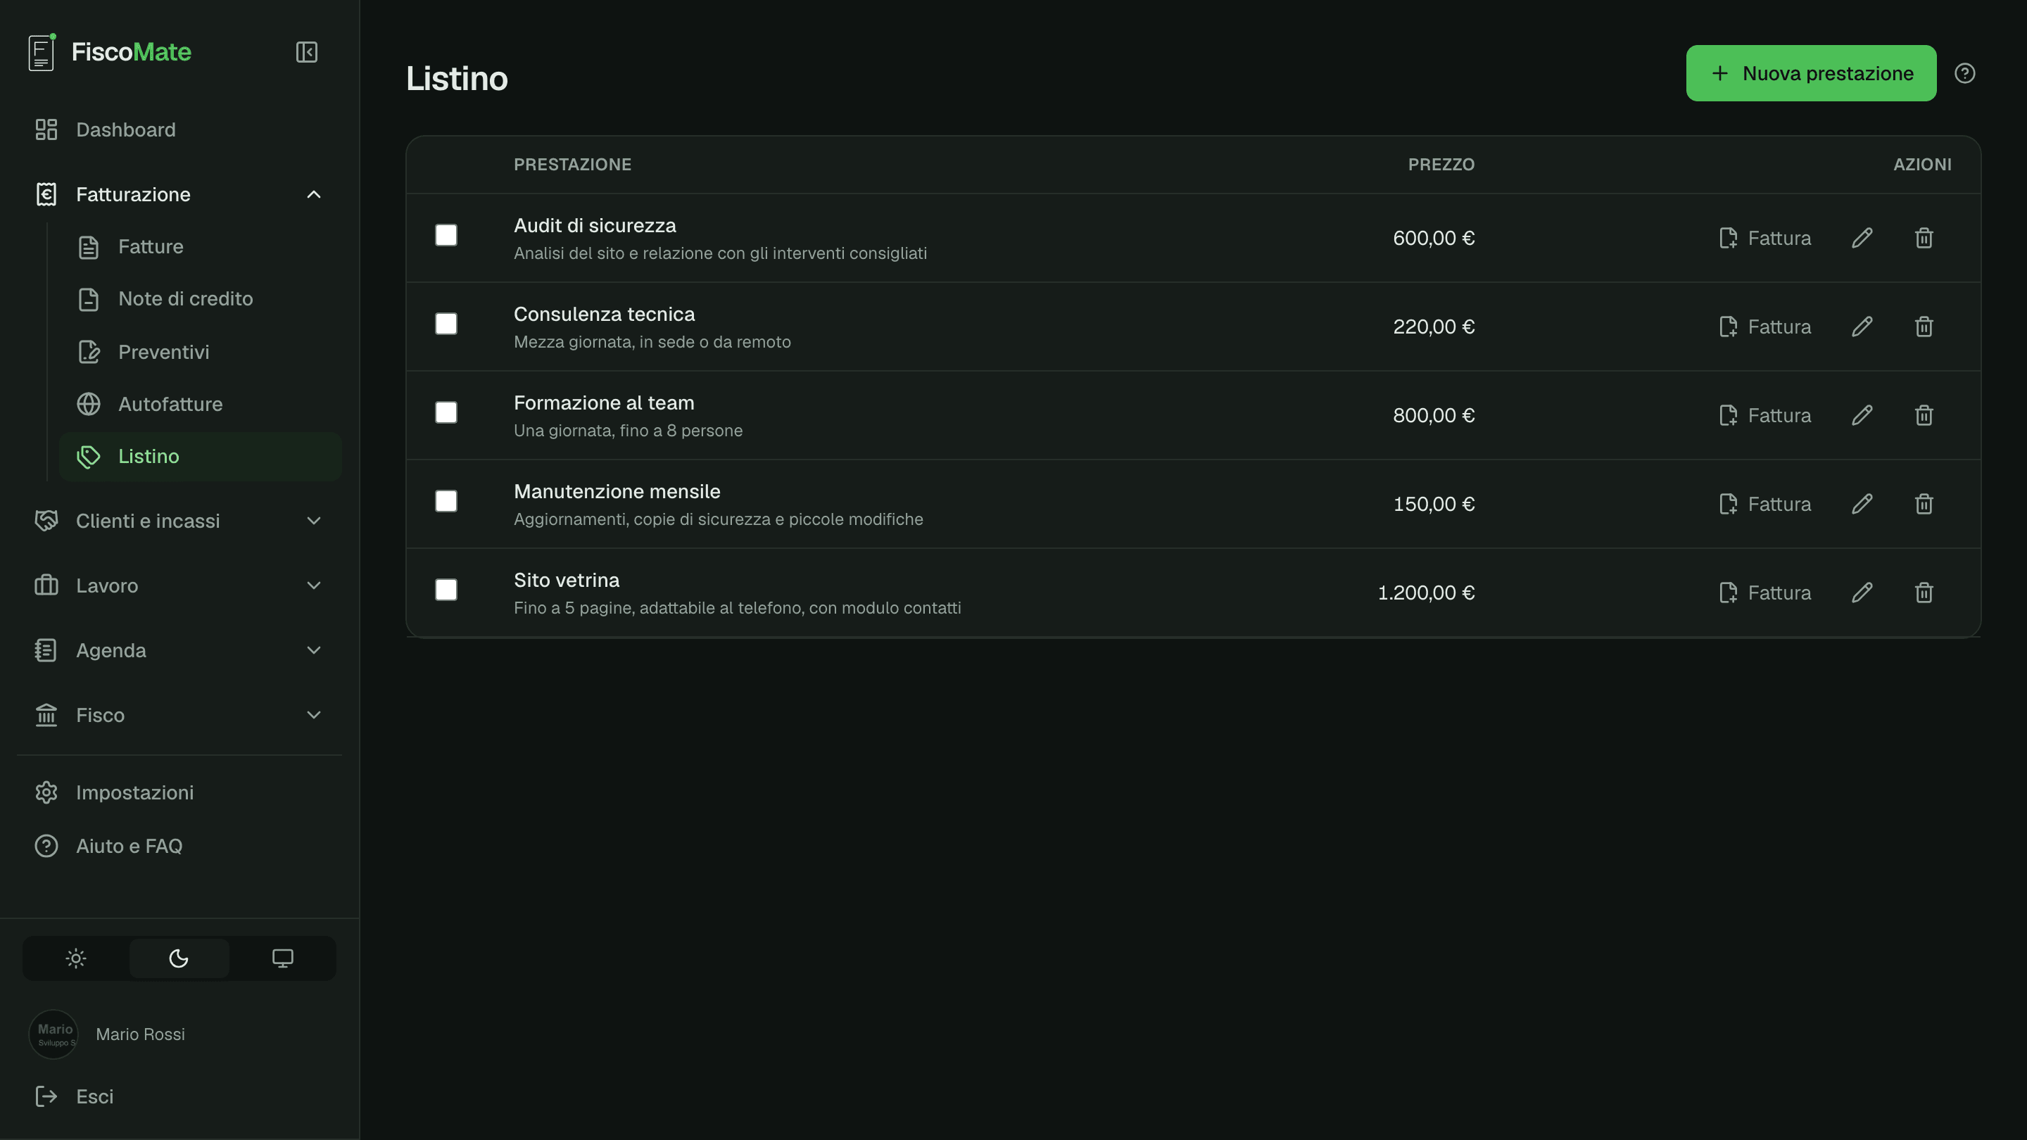Image resolution: width=2027 pixels, height=1140 pixels.
Task: Delete Manutenzione mensile with trash icon
Action: (1923, 504)
